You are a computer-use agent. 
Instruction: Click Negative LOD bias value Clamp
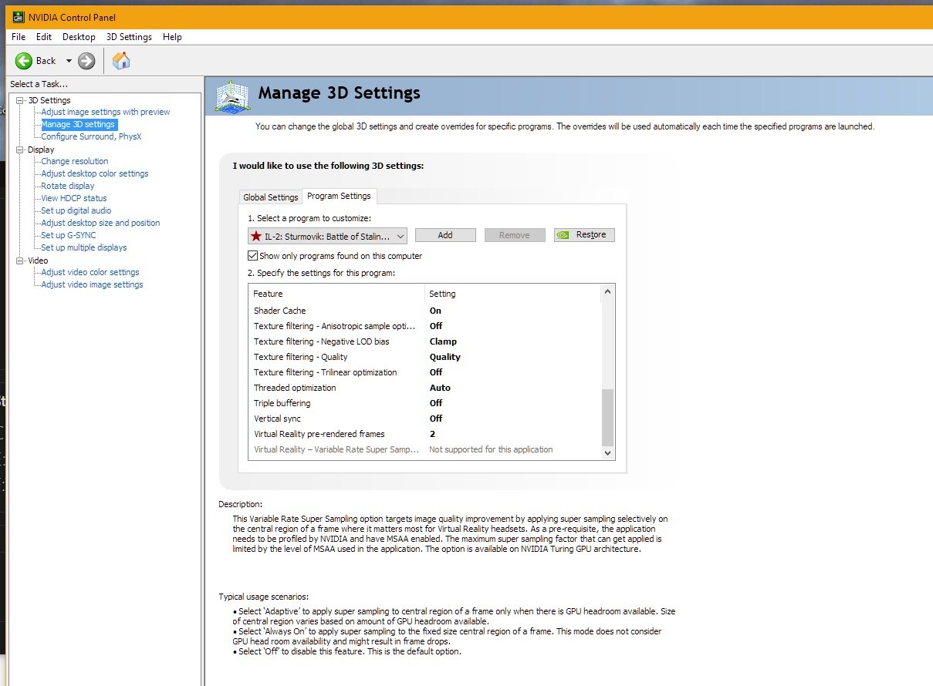click(443, 341)
